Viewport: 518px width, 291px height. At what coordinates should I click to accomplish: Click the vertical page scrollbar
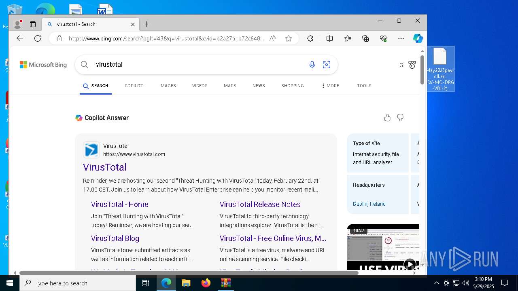coord(422,70)
